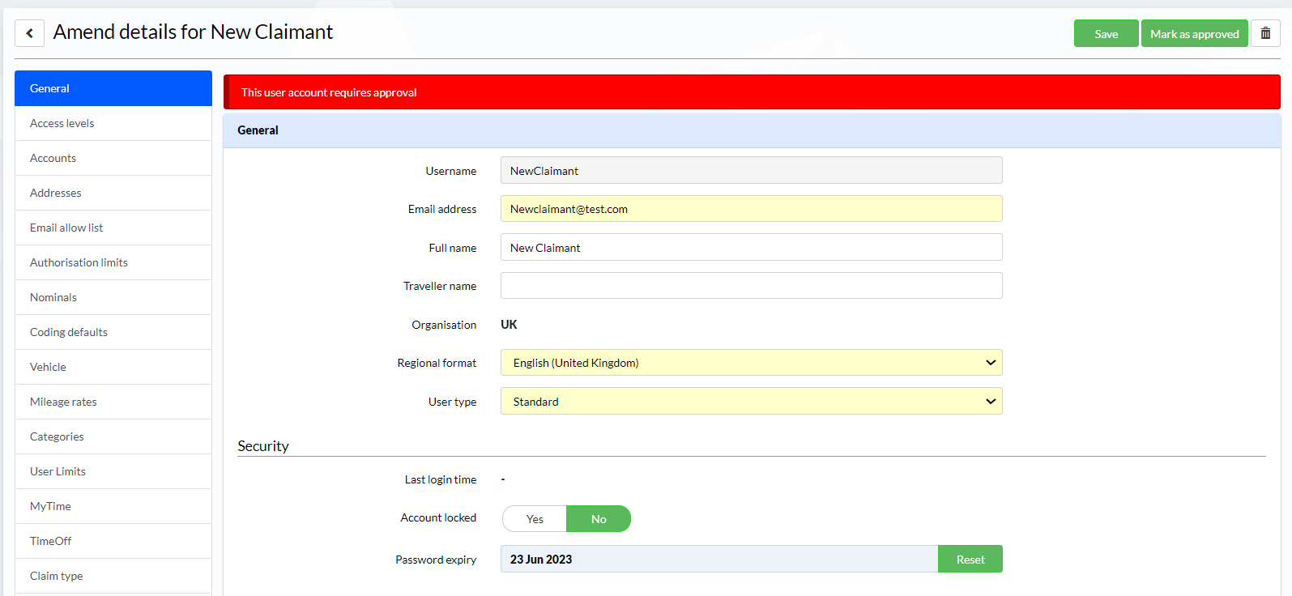Edit the Email address field
This screenshot has height=596, width=1292.
(752, 209)
